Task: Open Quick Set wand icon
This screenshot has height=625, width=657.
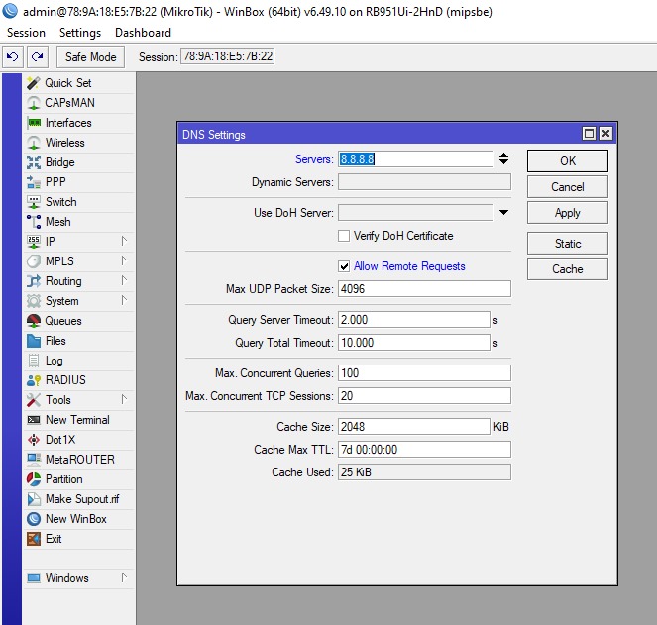Action: [34, 83]
